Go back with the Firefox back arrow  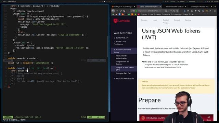(x=113, y=11)
